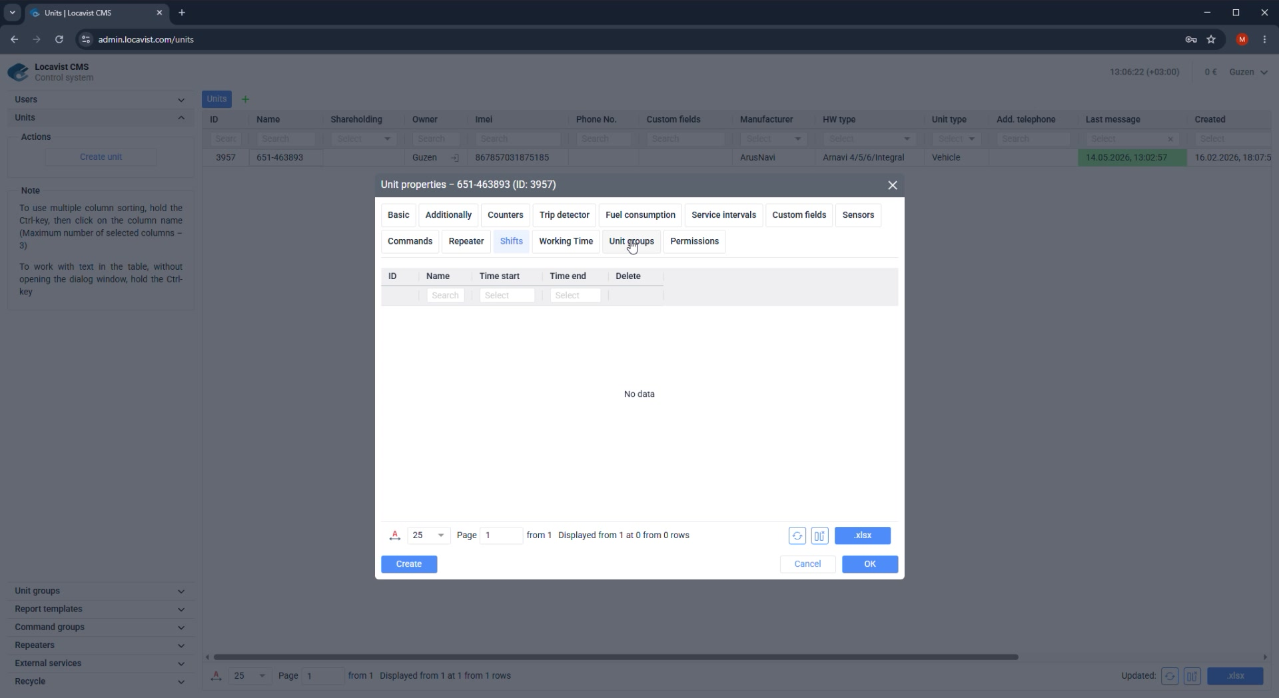Switch to Repeater tab

point(466,241)
